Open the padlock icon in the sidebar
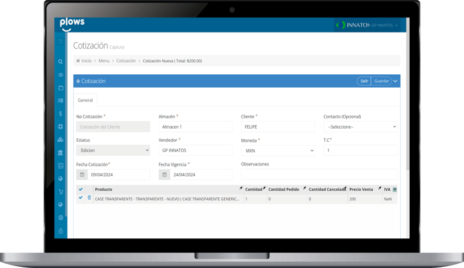 pyautogui.click(x=60, y=231)
